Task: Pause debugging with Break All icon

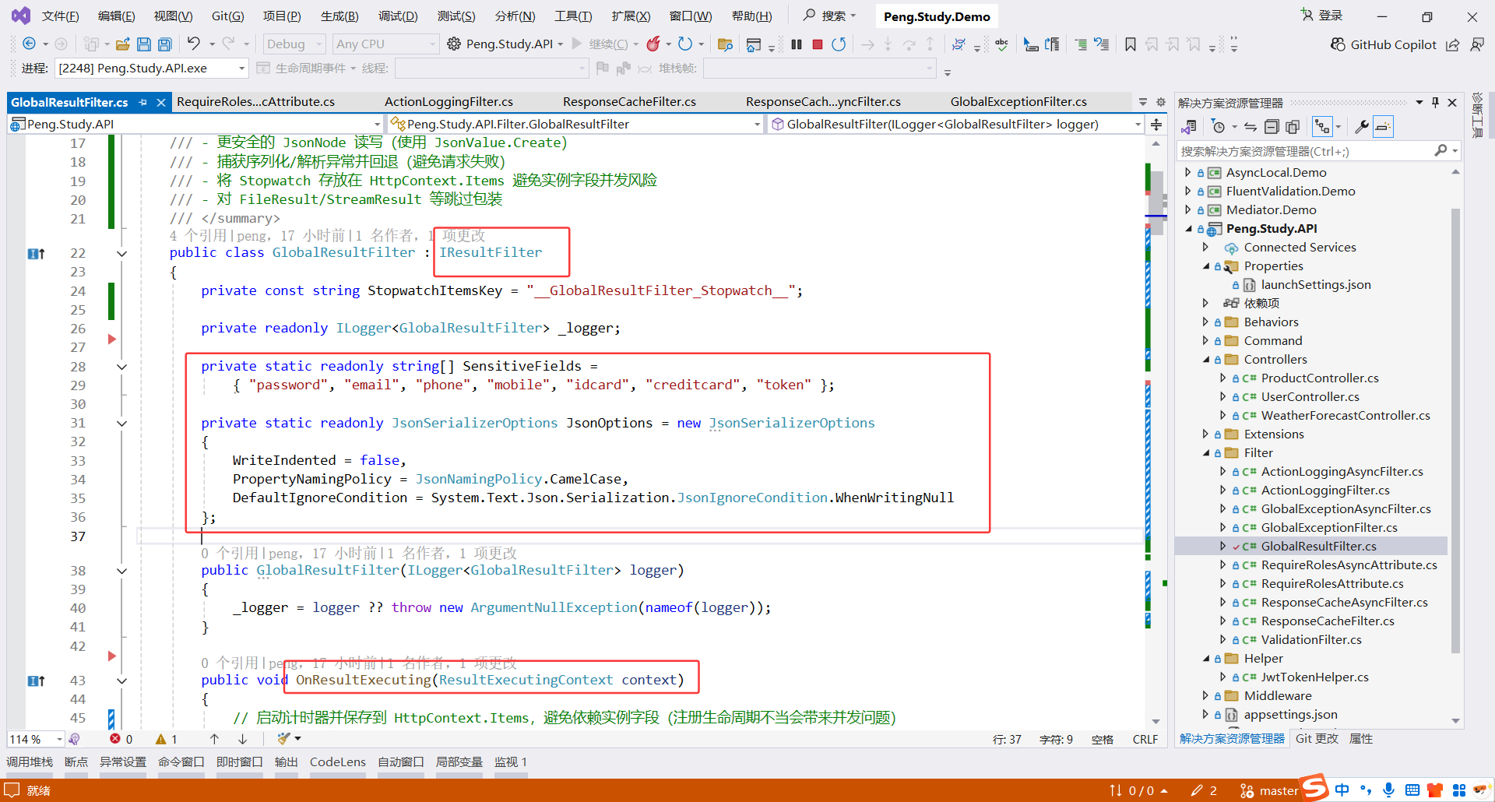Action: [x=796, y=44]
